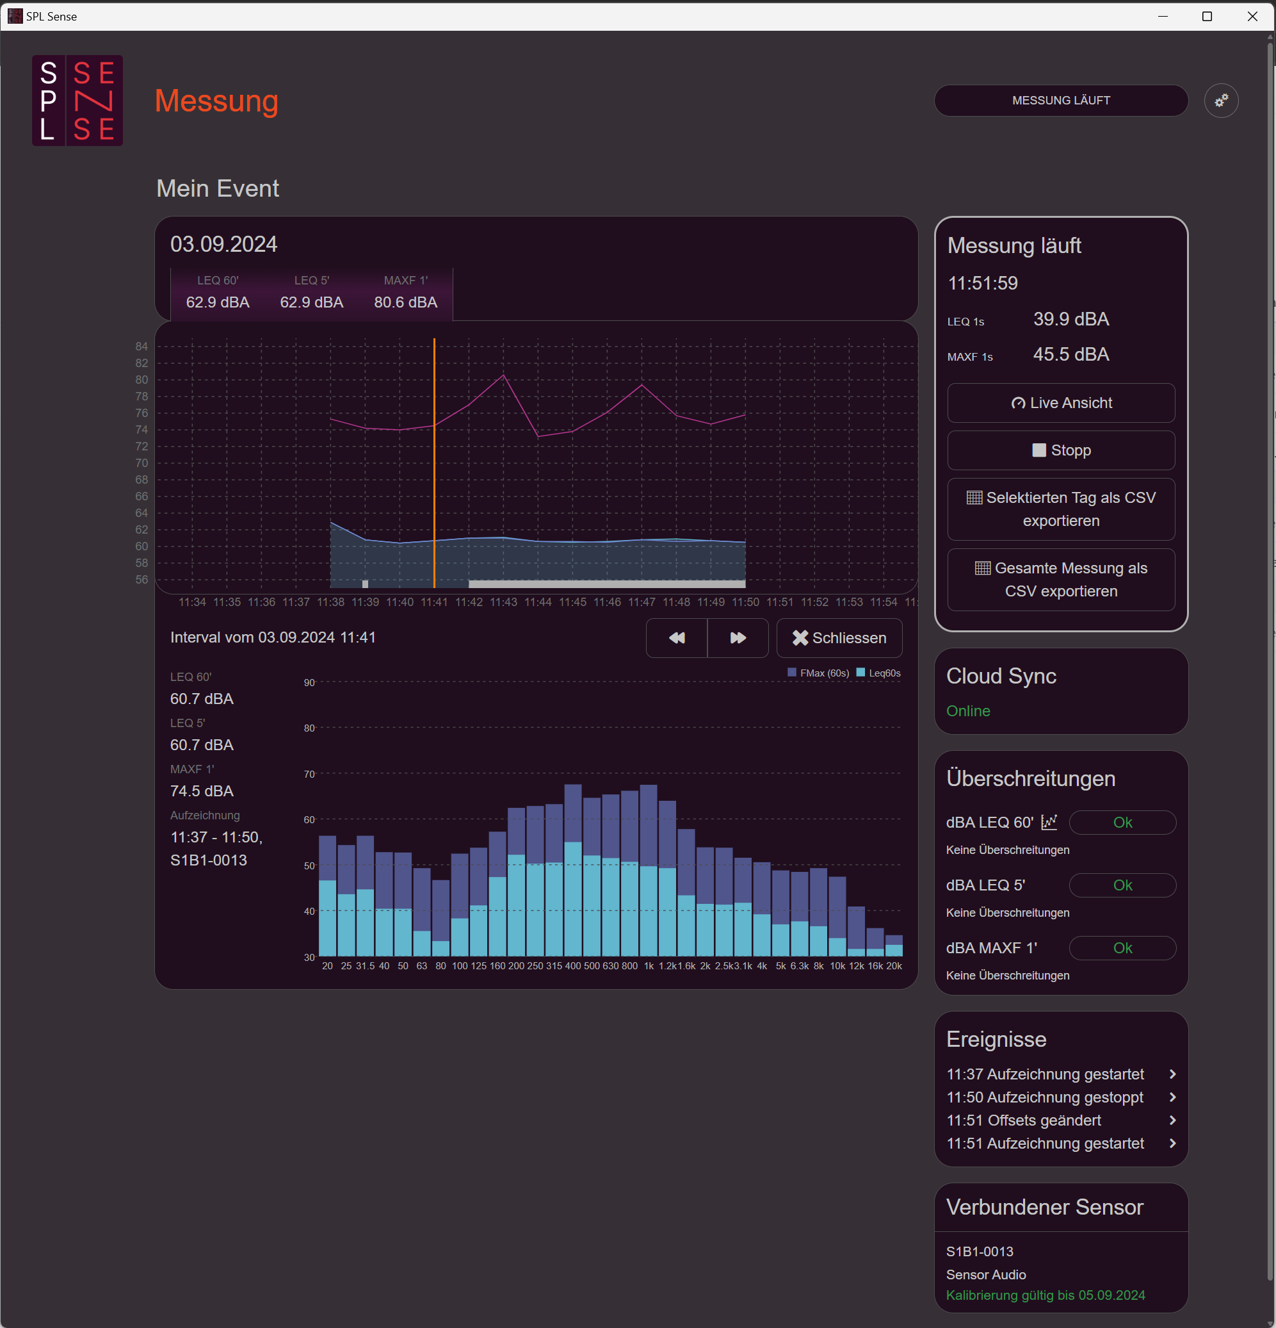
Task: Click the interval MAXF 1' 74.5 dBA value
Action: click(x=202, y=791)
